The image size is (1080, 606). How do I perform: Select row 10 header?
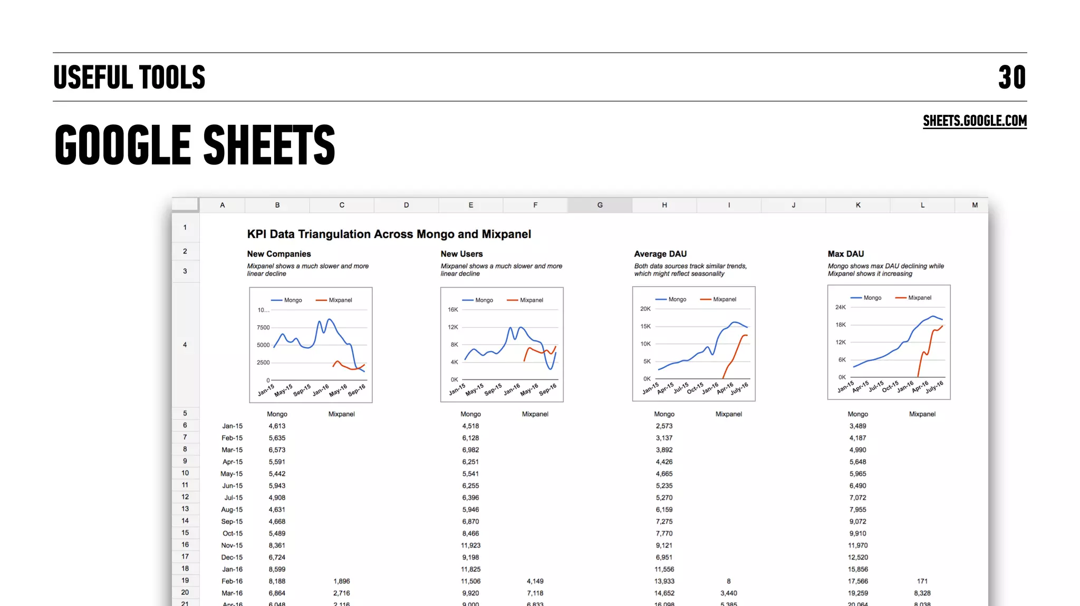pyautogui.click(x=185, y=473)
